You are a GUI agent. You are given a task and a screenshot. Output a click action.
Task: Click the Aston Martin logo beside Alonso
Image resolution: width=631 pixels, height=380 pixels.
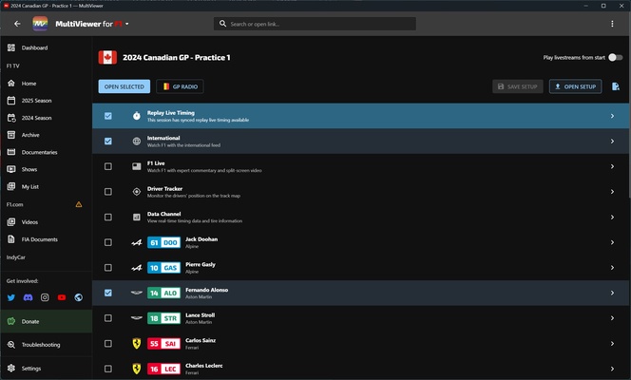[137, 293]
